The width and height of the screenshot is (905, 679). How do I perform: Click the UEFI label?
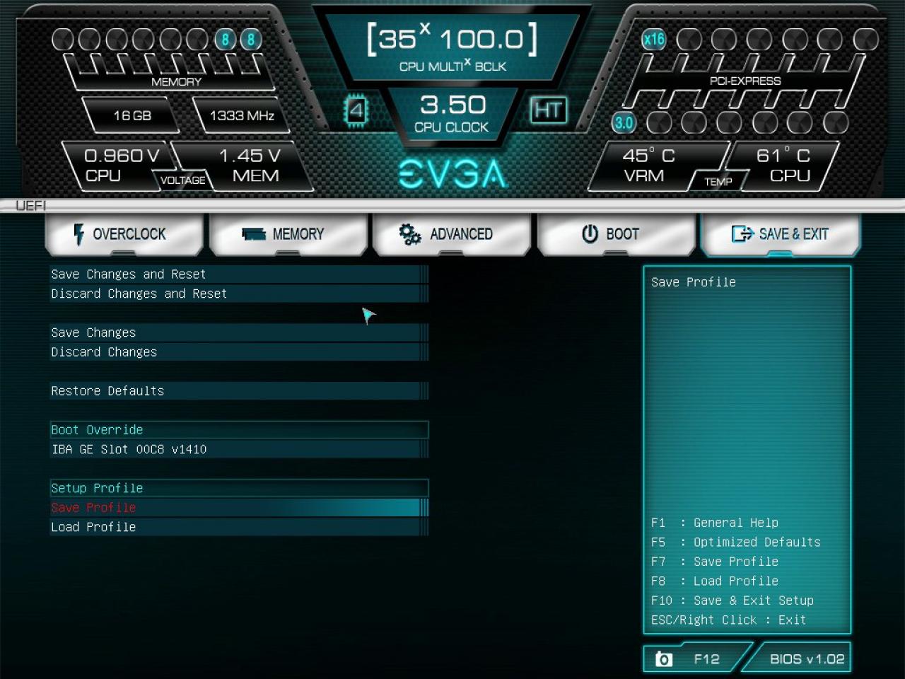pos(30,206)
